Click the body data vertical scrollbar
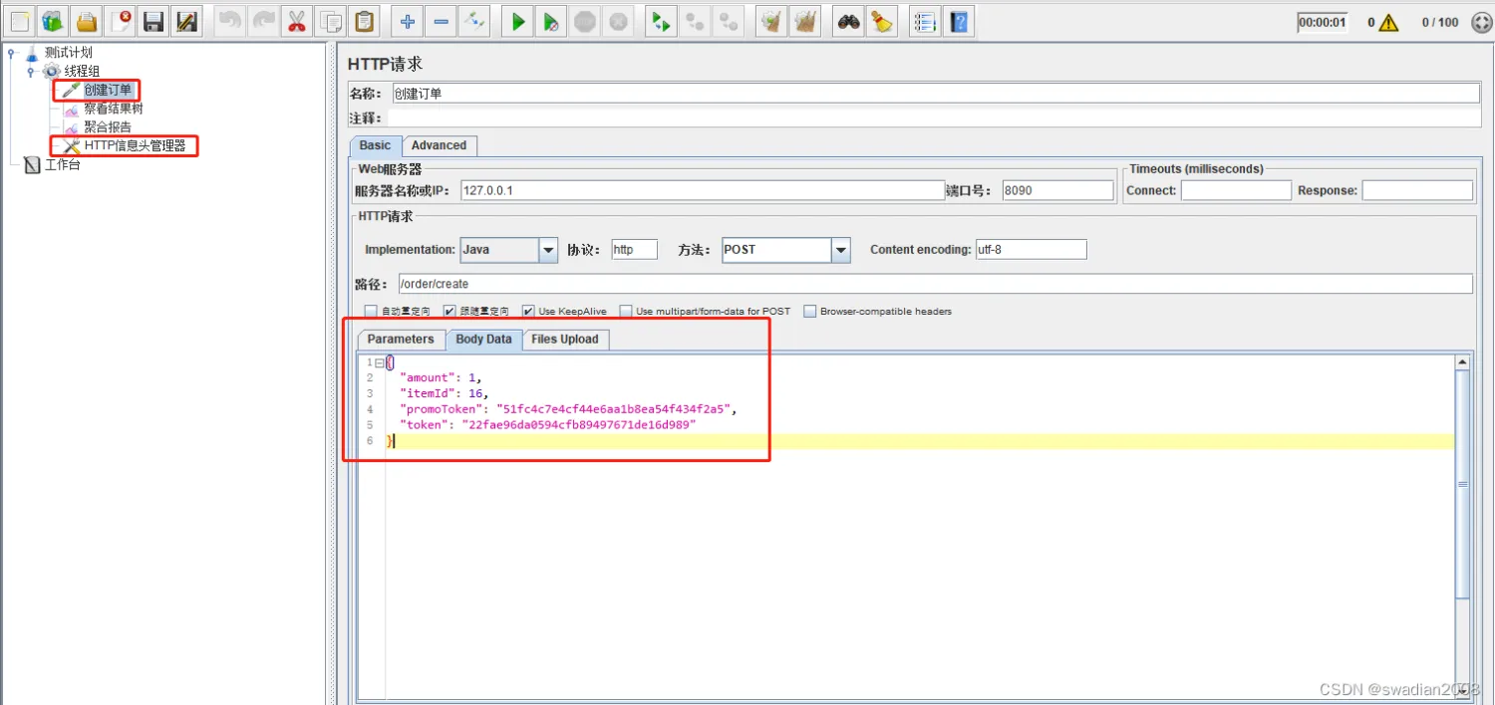The image size is (1495, 705). pyautogui.click(x=1462, y=484)
